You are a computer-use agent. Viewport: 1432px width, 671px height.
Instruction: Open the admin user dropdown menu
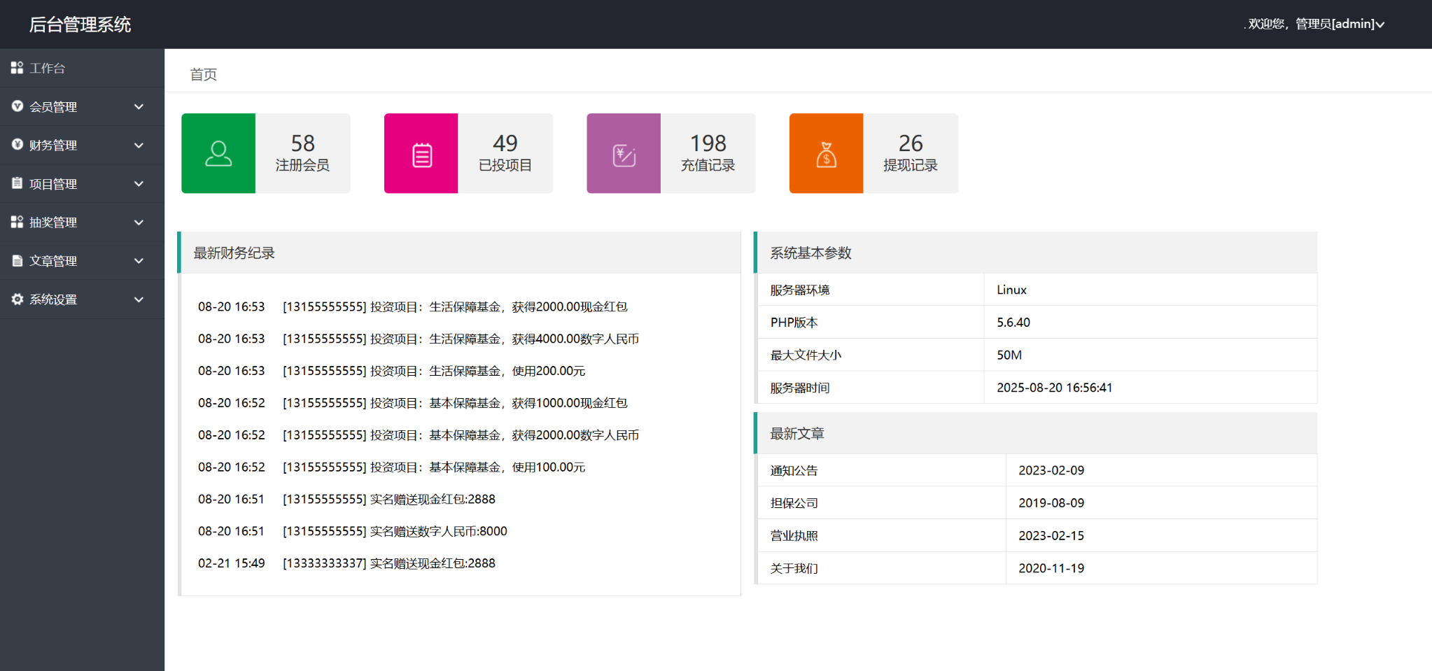(1316, 24)
